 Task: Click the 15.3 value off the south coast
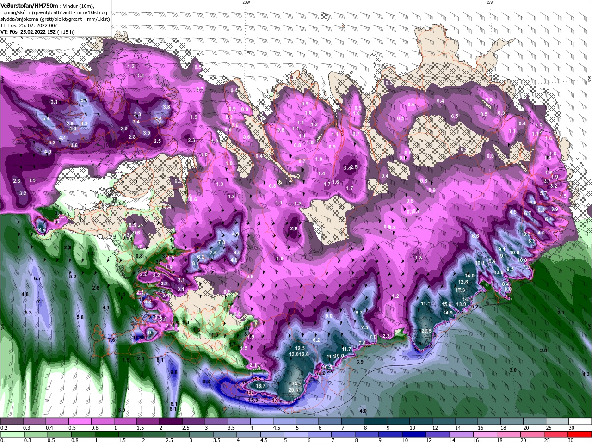(253, 400)
